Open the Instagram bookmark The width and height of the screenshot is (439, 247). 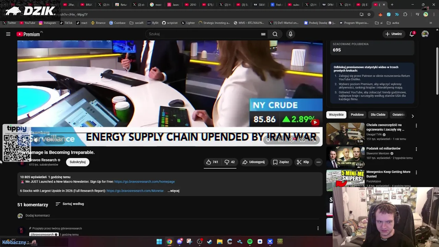47,23
